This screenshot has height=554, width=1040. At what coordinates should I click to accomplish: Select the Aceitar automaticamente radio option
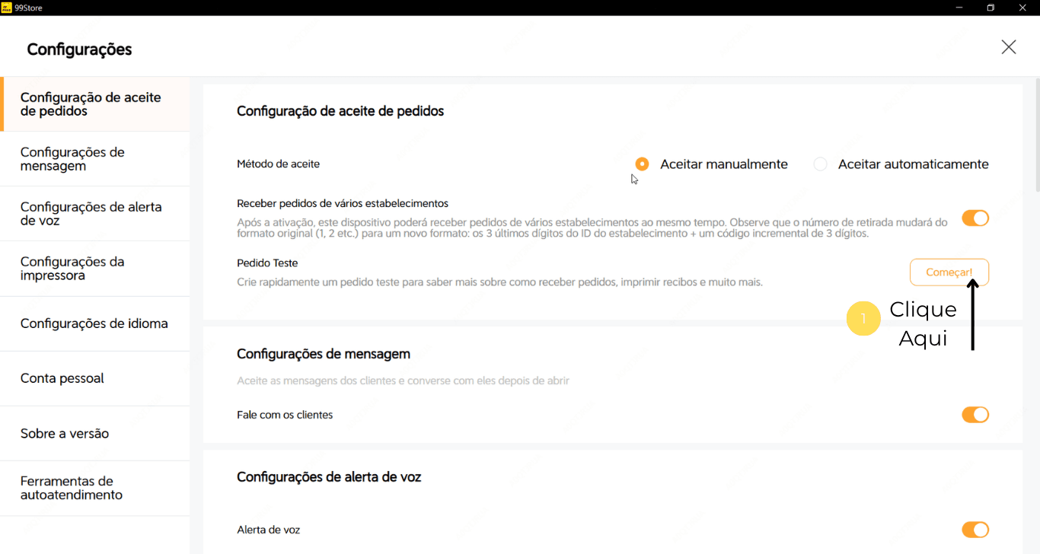click(820, 164)
